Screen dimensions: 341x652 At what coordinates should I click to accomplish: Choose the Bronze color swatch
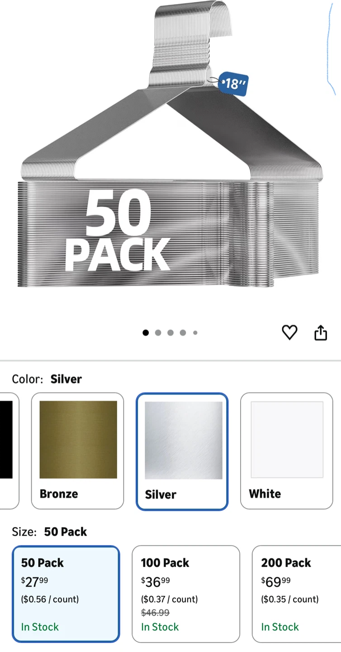(77, 451)
